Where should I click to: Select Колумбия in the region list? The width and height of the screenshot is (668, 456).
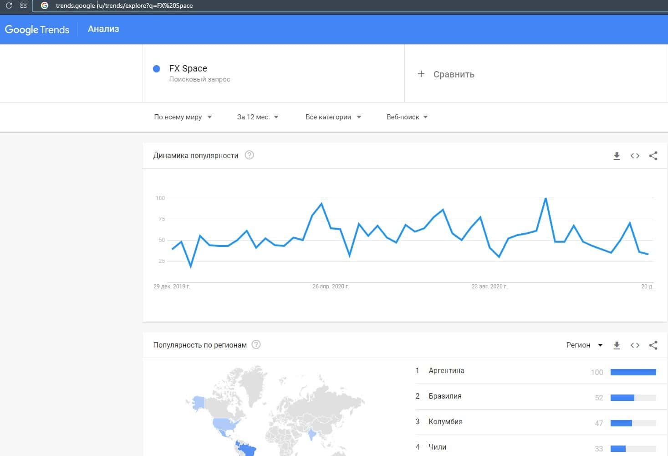coord(445,422)
